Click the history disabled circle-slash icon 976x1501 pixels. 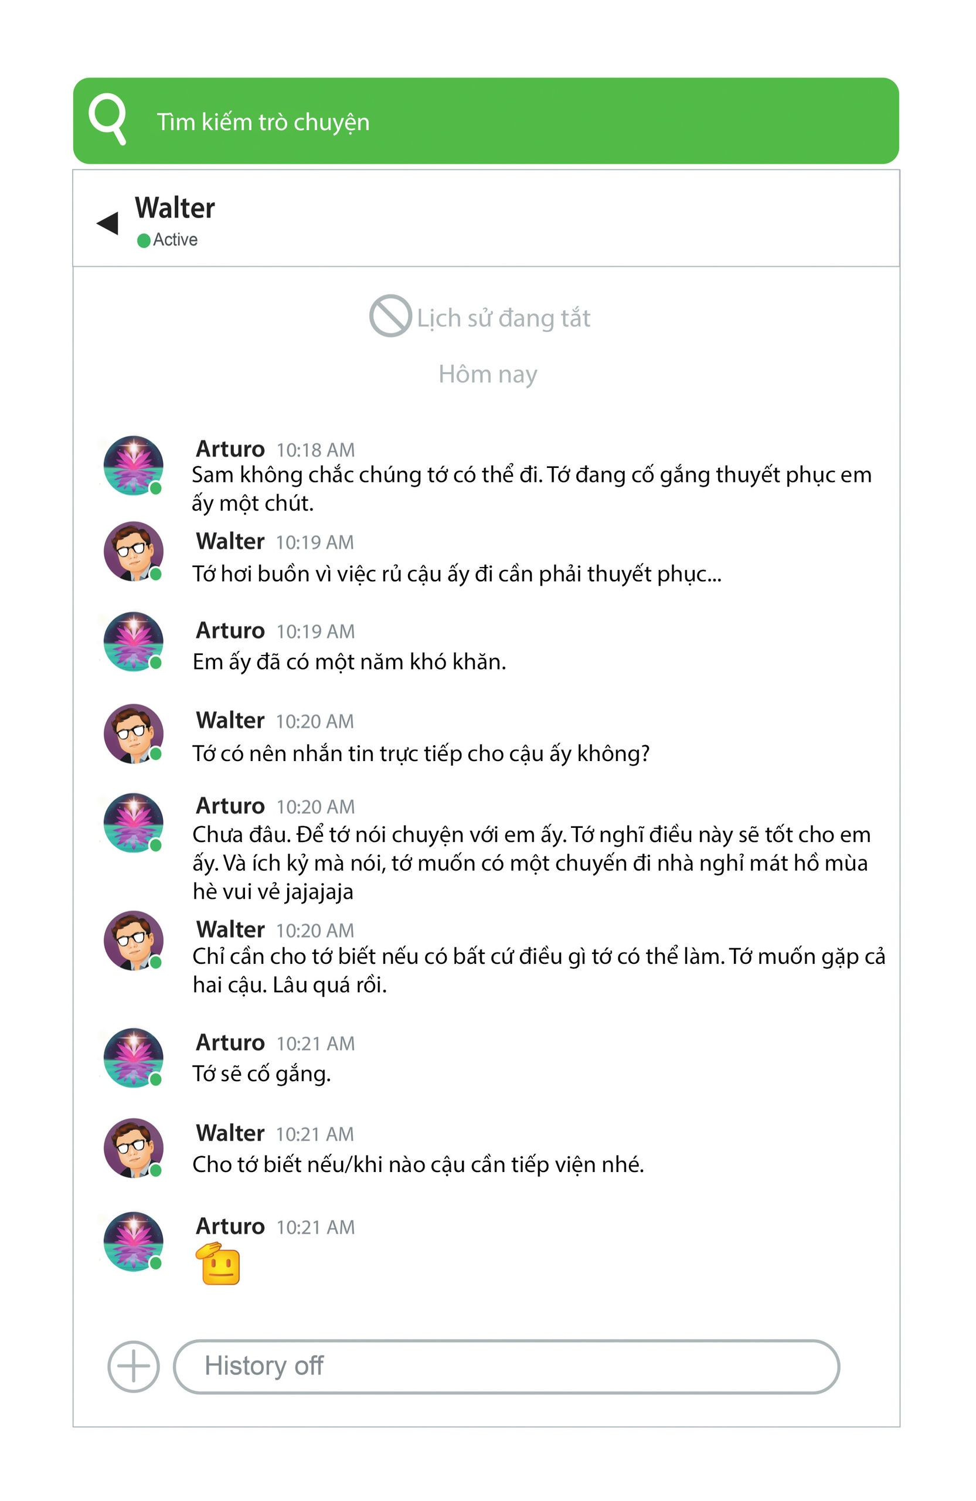point(390,315)
